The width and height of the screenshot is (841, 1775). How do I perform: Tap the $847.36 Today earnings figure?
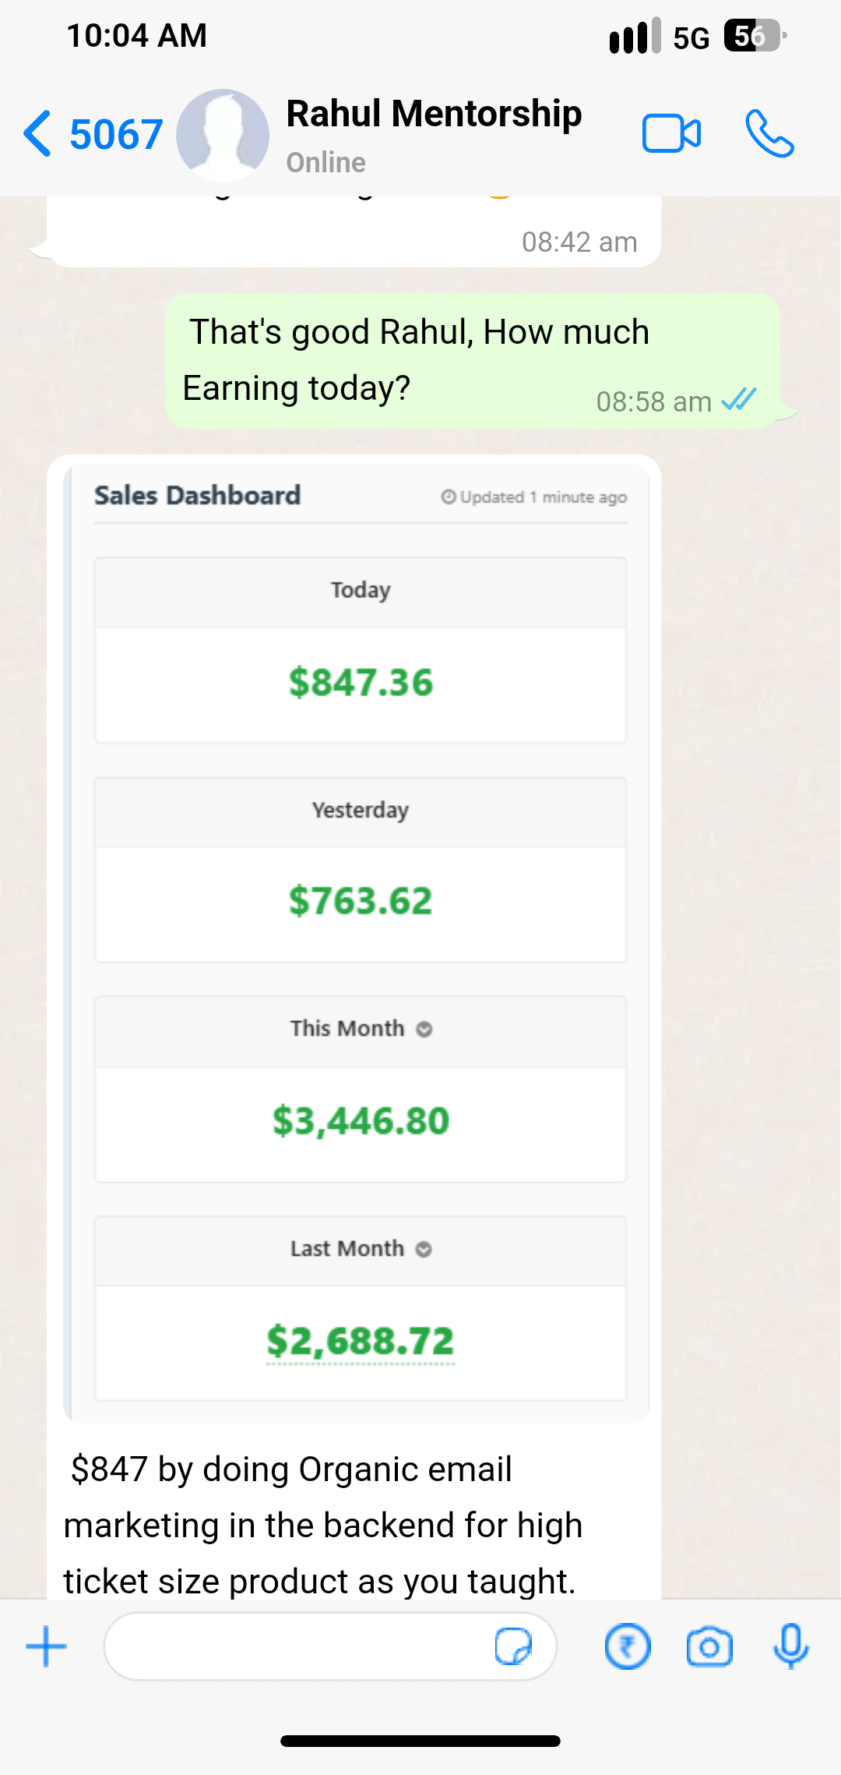pos(361,683)
